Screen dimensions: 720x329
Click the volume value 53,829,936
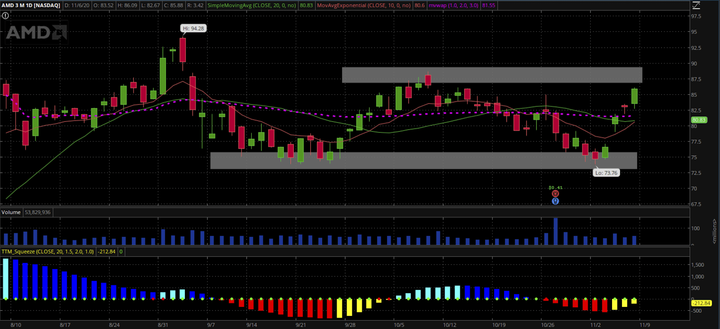pyautogui.click(x=38, y=212)
